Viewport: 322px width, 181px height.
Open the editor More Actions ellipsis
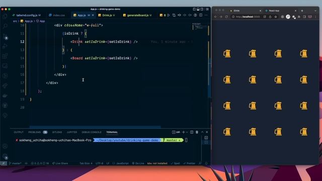tap(206, 15)
